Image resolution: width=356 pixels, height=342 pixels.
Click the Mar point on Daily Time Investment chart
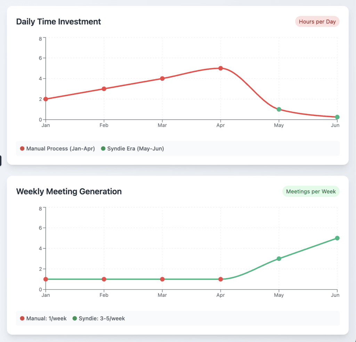click(x=162, y=78)
